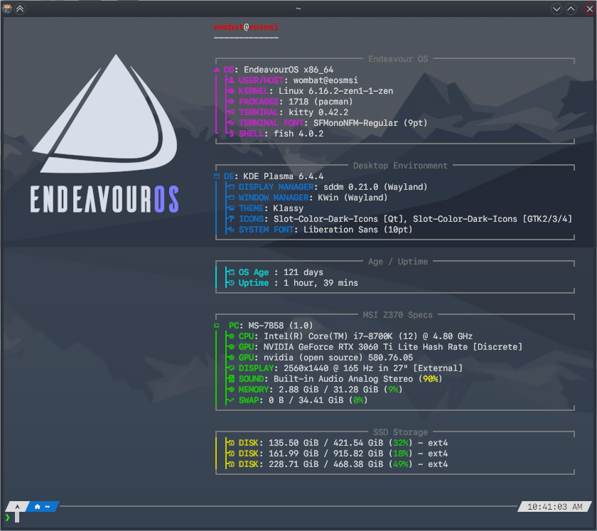Click the chip icon beside CPU

(231, 336)
